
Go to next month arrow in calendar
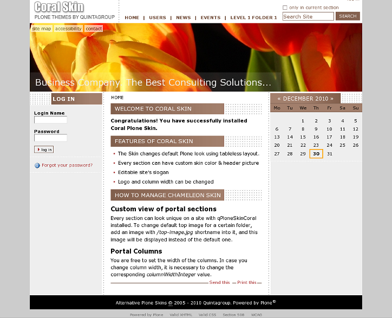coord(332,99)
